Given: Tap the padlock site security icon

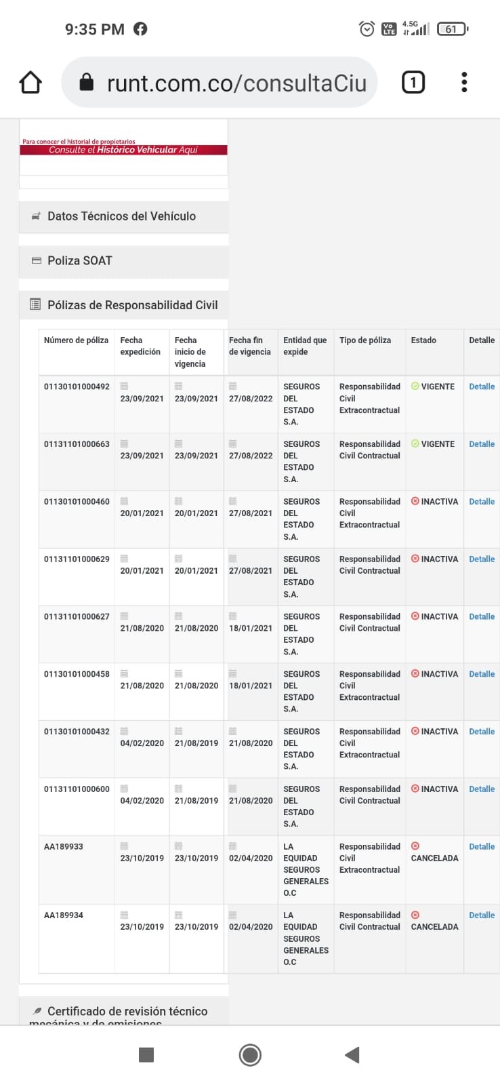Looking at the screenshot, I should pyautogui.click(x=87, y=83).
